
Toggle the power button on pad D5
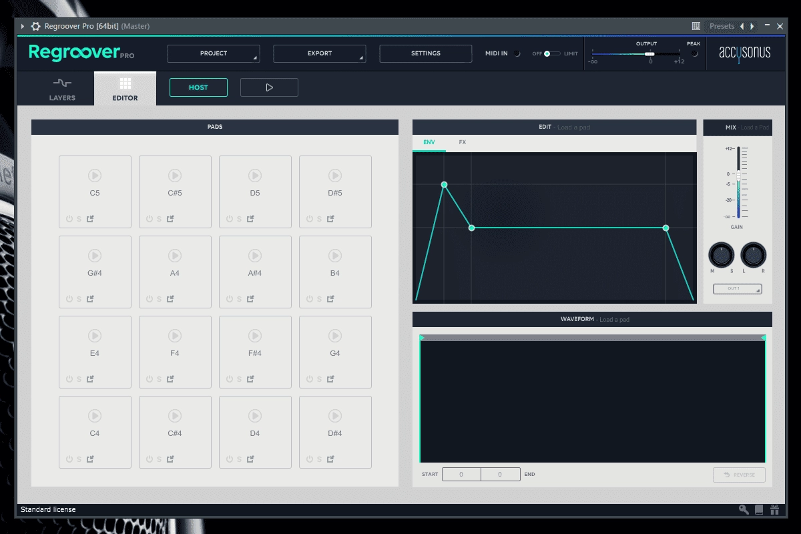point(229,219)
